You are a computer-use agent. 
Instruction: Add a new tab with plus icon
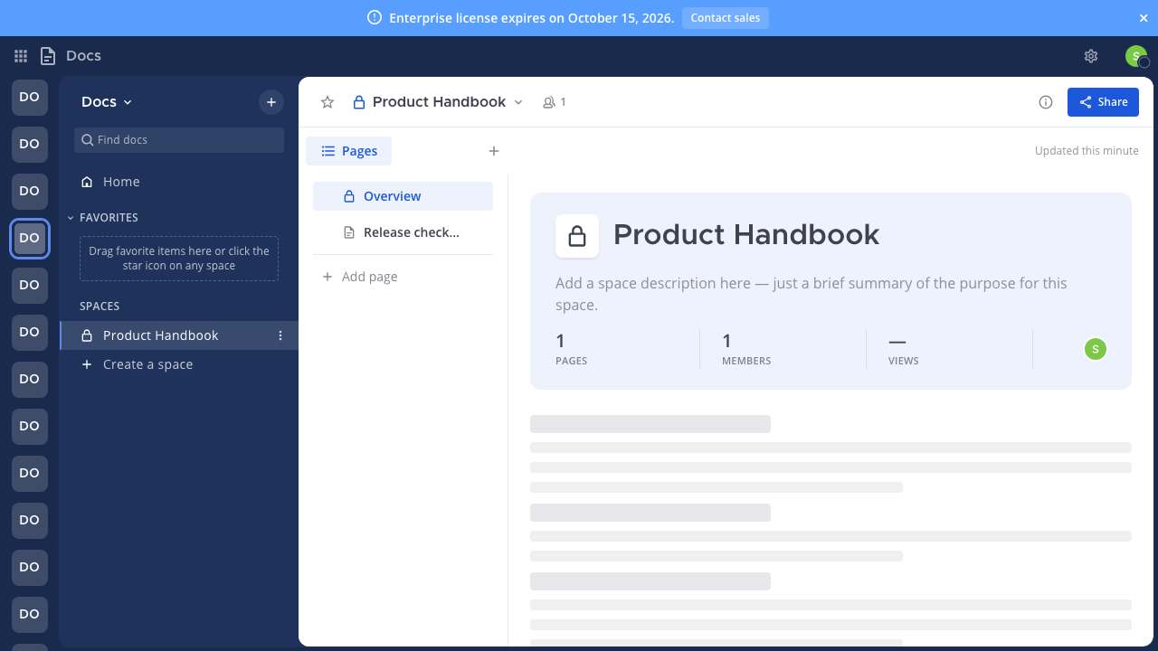[x=494, y=151]
